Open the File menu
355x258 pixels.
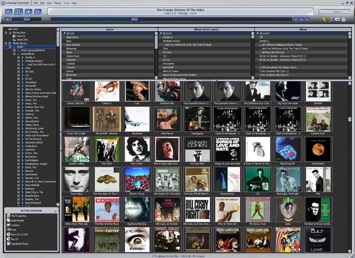pos(36,3)
